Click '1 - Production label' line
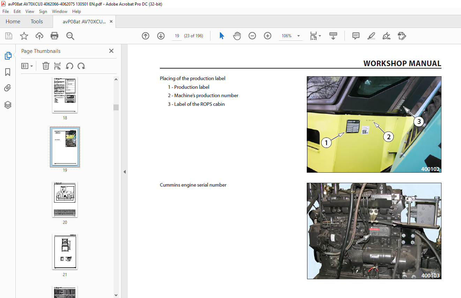This screenshot has height=298, width=461. pyautogui.click(x=188, y=87)
